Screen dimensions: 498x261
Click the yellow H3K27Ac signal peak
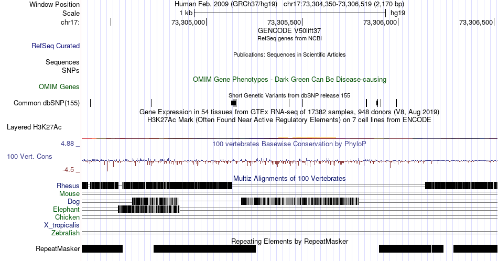pyautogui.click(x=313, y=137)
